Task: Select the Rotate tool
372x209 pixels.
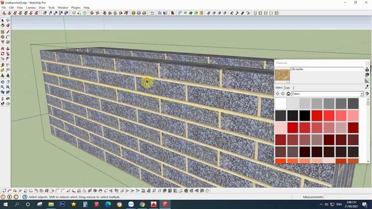Action: click(2, 53)
